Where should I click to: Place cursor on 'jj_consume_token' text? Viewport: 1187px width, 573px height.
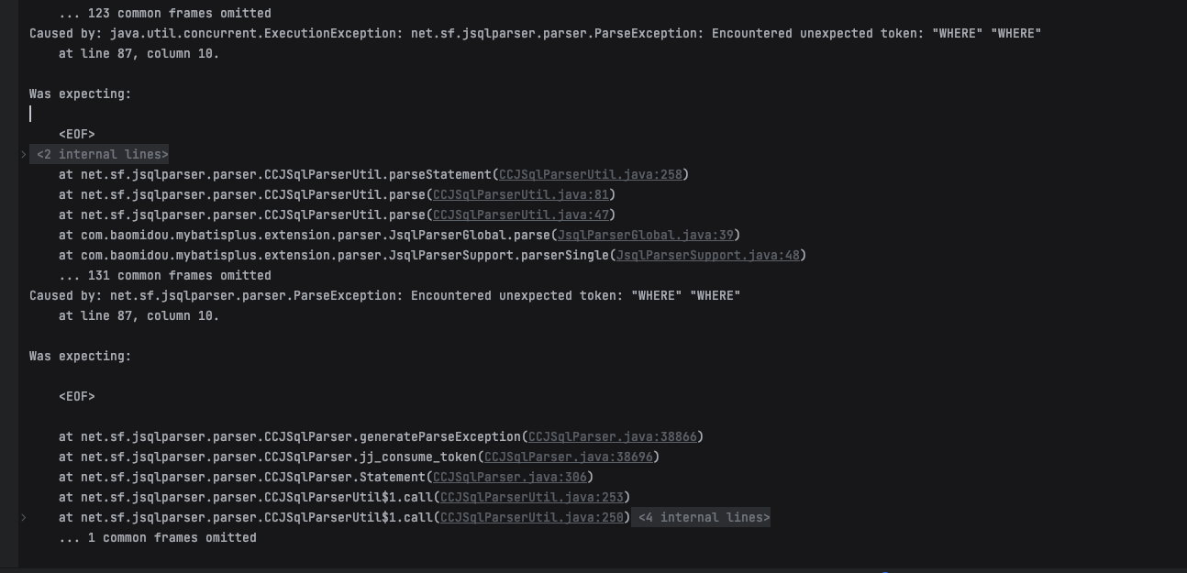click(x=417, y=457)
